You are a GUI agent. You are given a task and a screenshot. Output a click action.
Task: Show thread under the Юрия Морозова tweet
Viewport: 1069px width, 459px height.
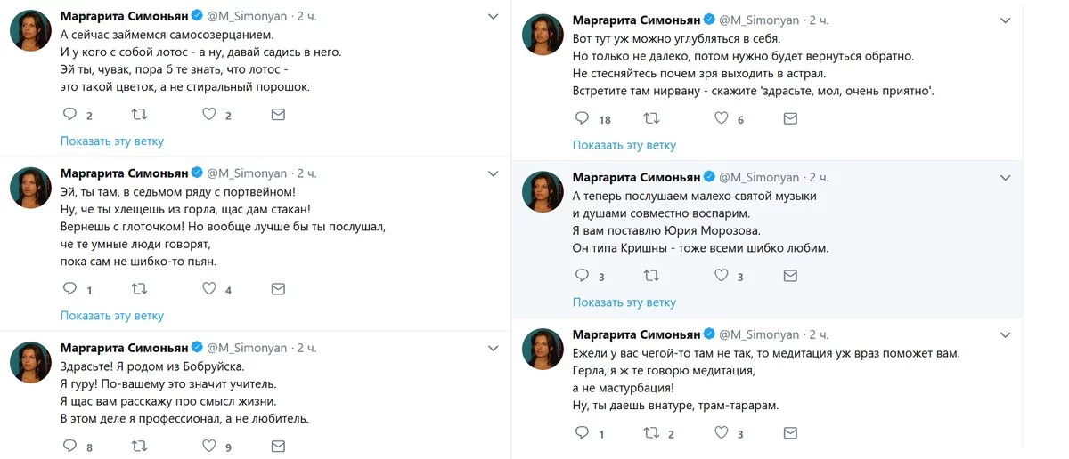pos(624,302)
